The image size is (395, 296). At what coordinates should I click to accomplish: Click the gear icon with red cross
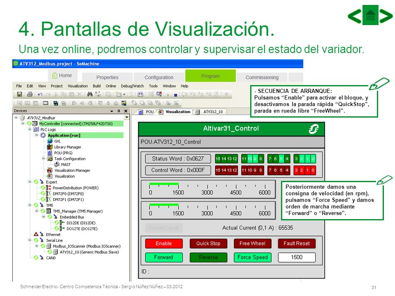pyautogui.click(x=159, y=94)
